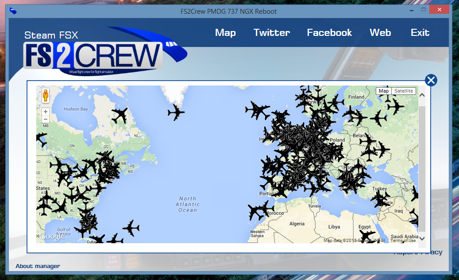Click the plane in Atlantic near Cuba
Screen dimensions: 459x280
click(x=131, y=228)
